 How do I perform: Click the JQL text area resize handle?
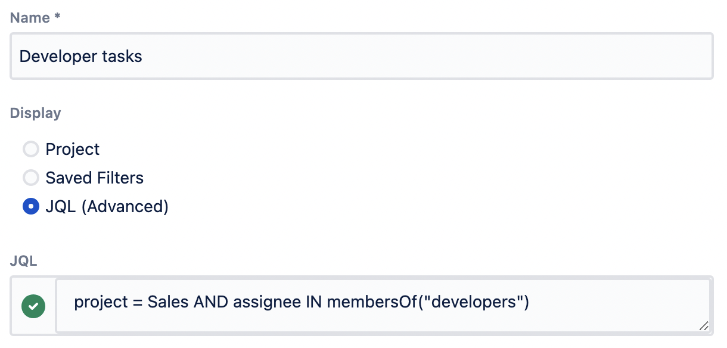click(704, 325)
